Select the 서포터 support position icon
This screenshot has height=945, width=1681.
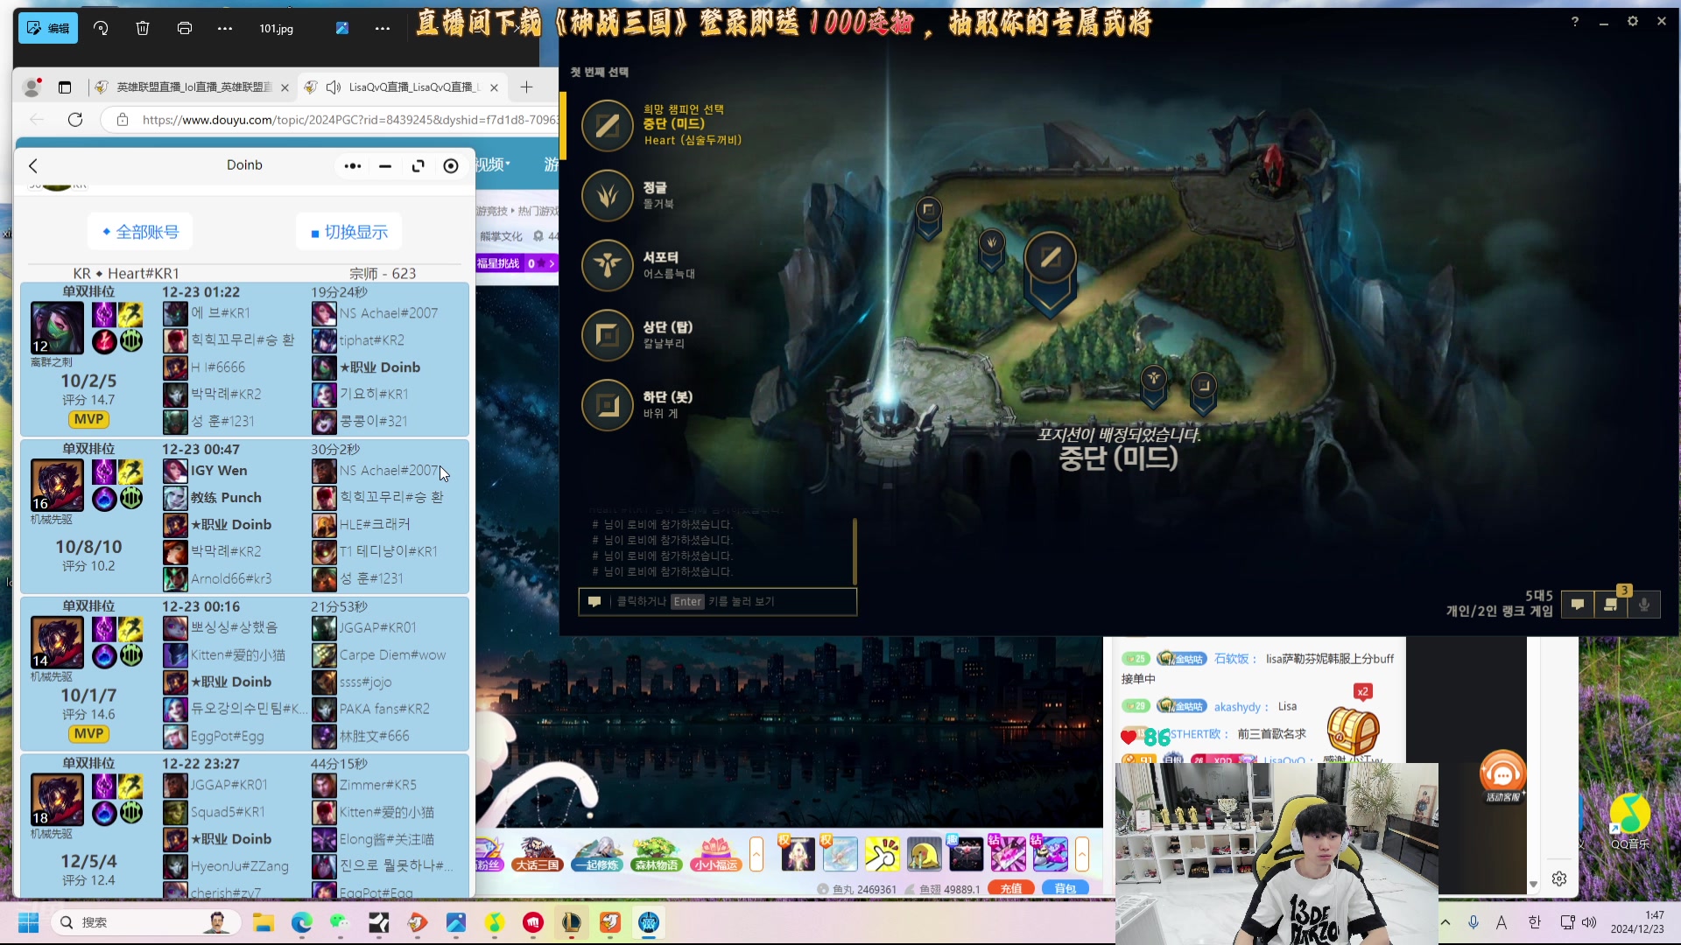[608, 265]
